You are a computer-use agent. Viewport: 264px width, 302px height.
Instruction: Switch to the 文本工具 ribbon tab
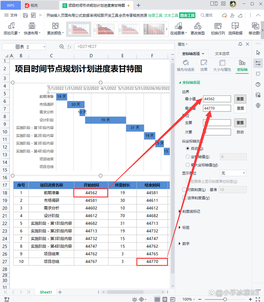171,15
